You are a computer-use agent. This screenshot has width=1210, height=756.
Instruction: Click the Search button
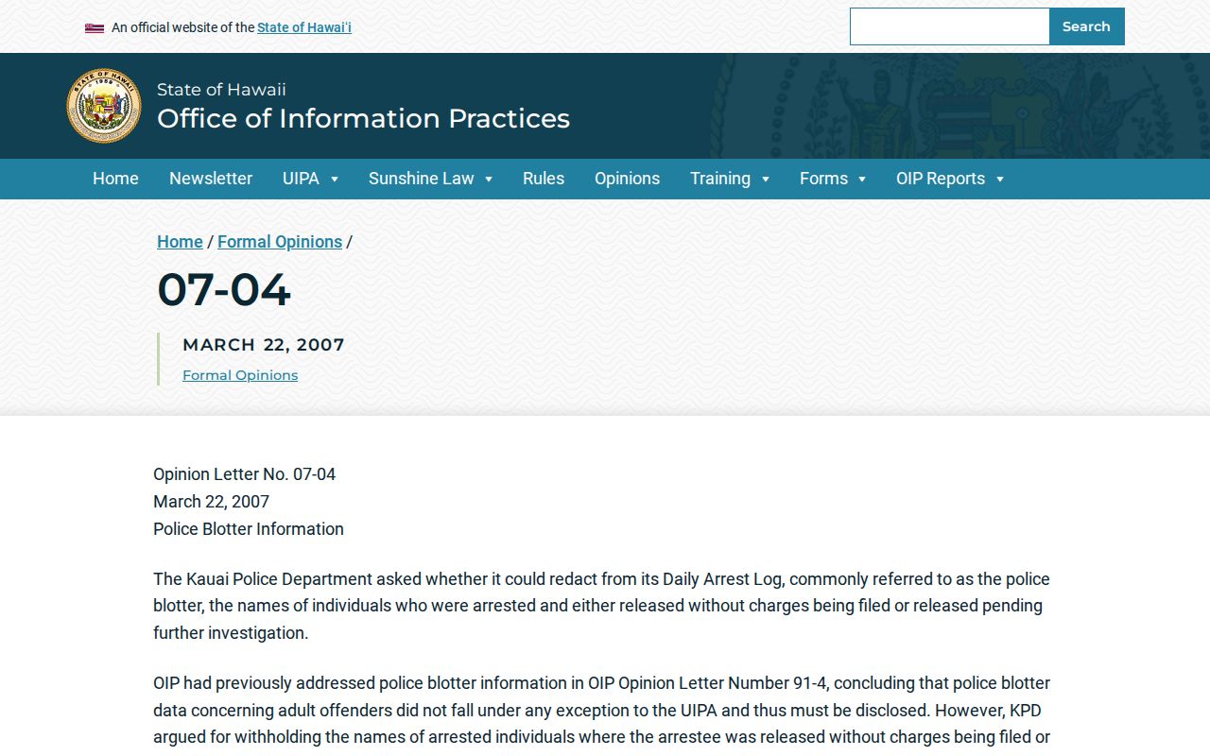(x=1086, y=26)
